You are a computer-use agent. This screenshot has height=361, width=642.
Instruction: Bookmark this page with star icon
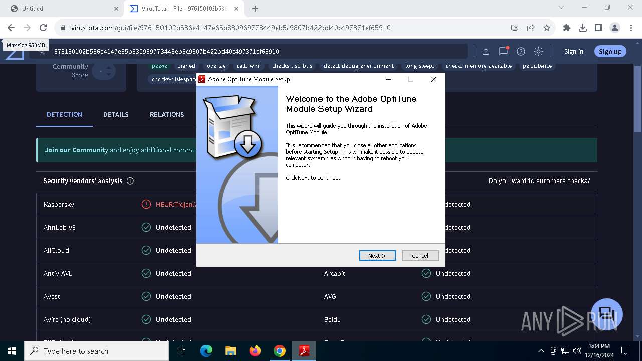point(547,28)
